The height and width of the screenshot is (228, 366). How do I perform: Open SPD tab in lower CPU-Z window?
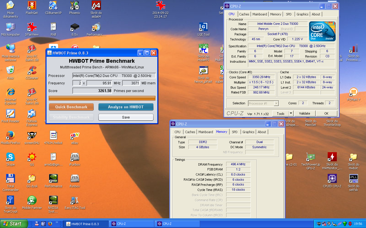point(235,132)
